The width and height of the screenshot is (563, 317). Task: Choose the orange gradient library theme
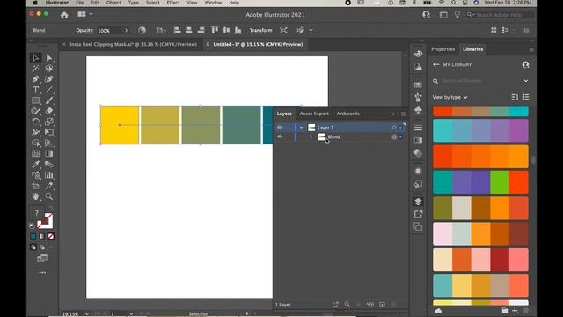point(480,157)
